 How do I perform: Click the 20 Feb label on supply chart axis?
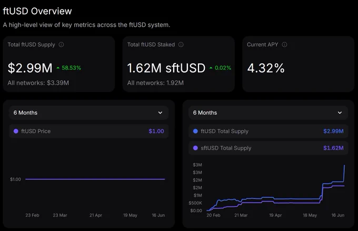tap(213, 215)
